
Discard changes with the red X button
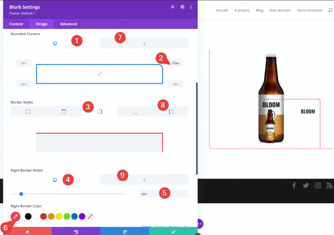click(x=27, y=231)
